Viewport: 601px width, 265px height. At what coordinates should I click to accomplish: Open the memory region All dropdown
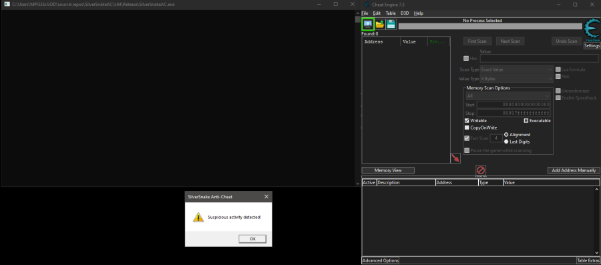coord(508,95)
